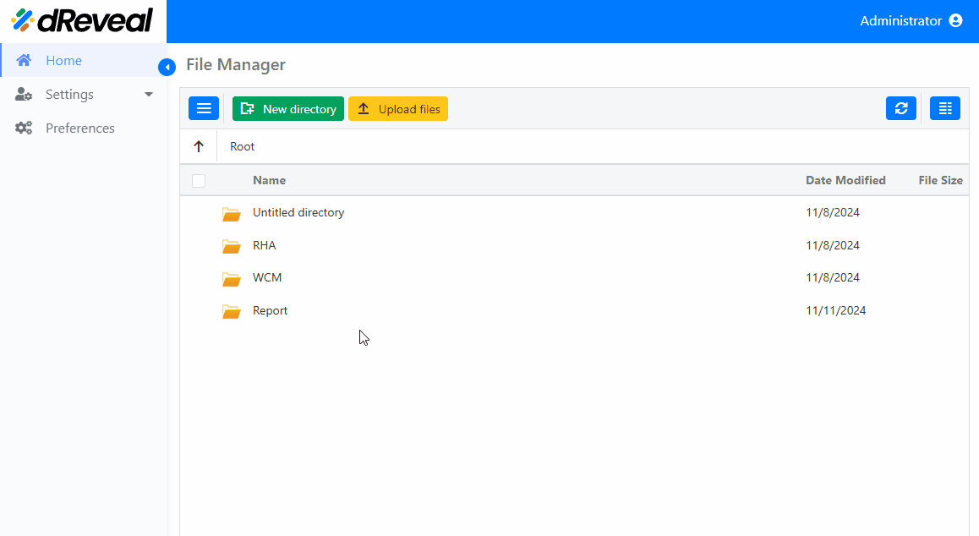Go up to the parent directory
The width and height of the screenshot is (979, 536).
[199, 146]
